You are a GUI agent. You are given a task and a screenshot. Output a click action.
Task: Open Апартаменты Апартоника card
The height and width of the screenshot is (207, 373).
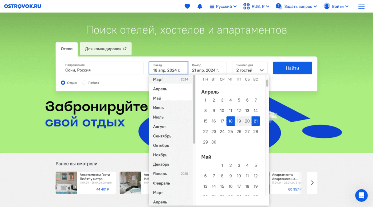coord(286,183)
